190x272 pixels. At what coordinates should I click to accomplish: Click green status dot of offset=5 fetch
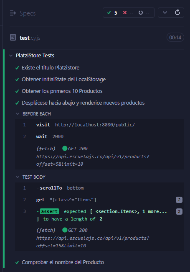[65, 149]
